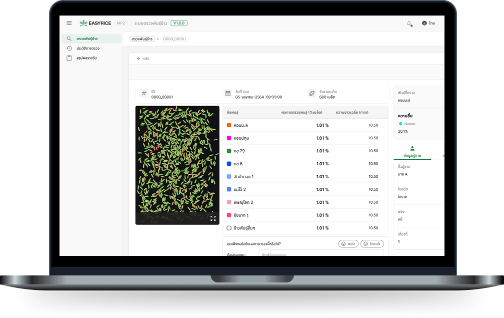
Task: Click the MP2 badge
Action: tap(121, 23)
